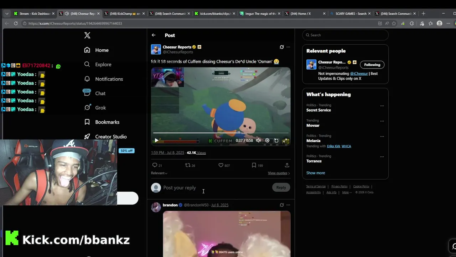Switch to Stream - Kick Dashboard tab

[34, 14]
